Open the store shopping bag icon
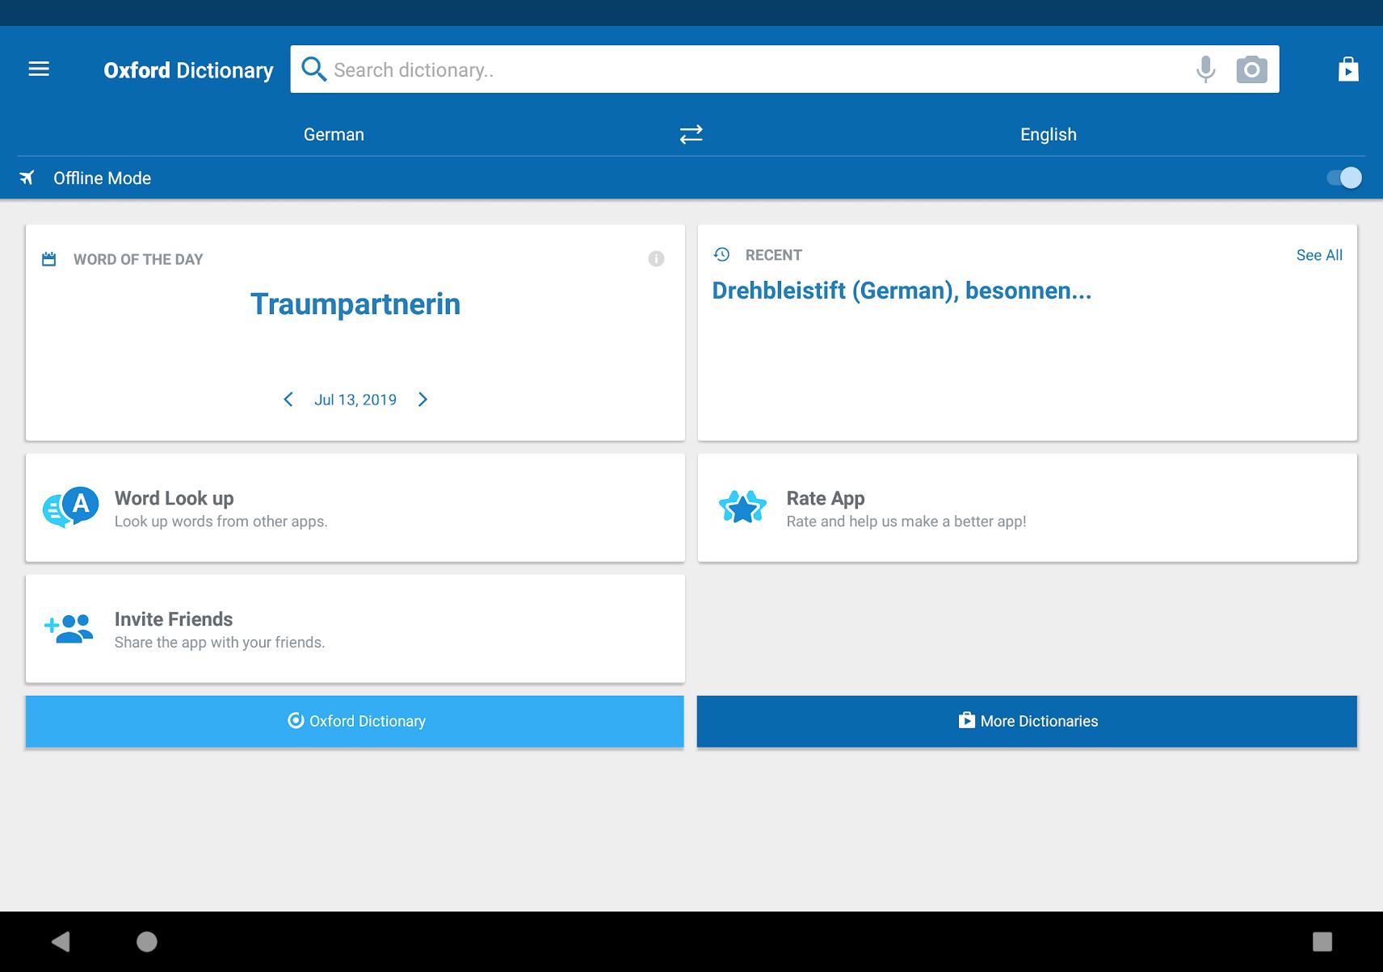Viewport: 1383px width, 972px height. click(1348, 69)
